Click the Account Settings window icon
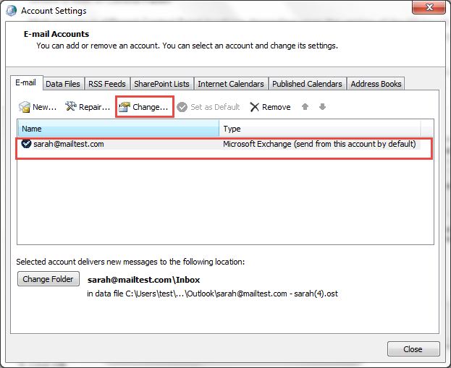The image size is (451, 368). pos(12,11)
